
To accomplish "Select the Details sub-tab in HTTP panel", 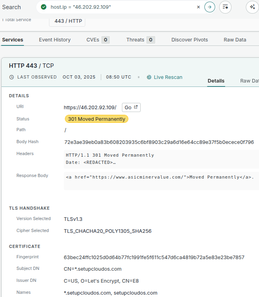I will point(216,81).
